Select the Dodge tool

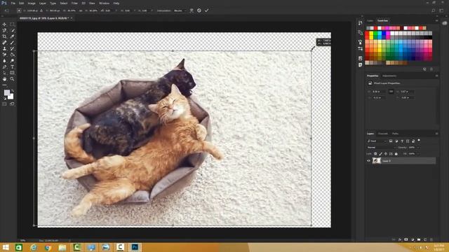12,61
